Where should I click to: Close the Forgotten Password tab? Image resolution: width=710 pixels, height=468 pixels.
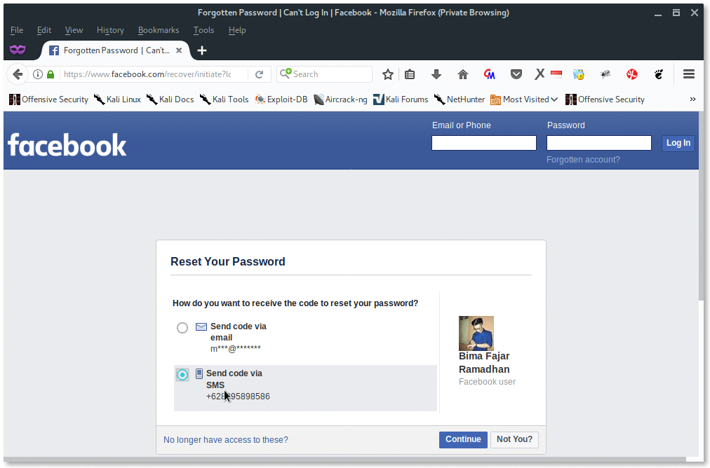pos(180,50)
